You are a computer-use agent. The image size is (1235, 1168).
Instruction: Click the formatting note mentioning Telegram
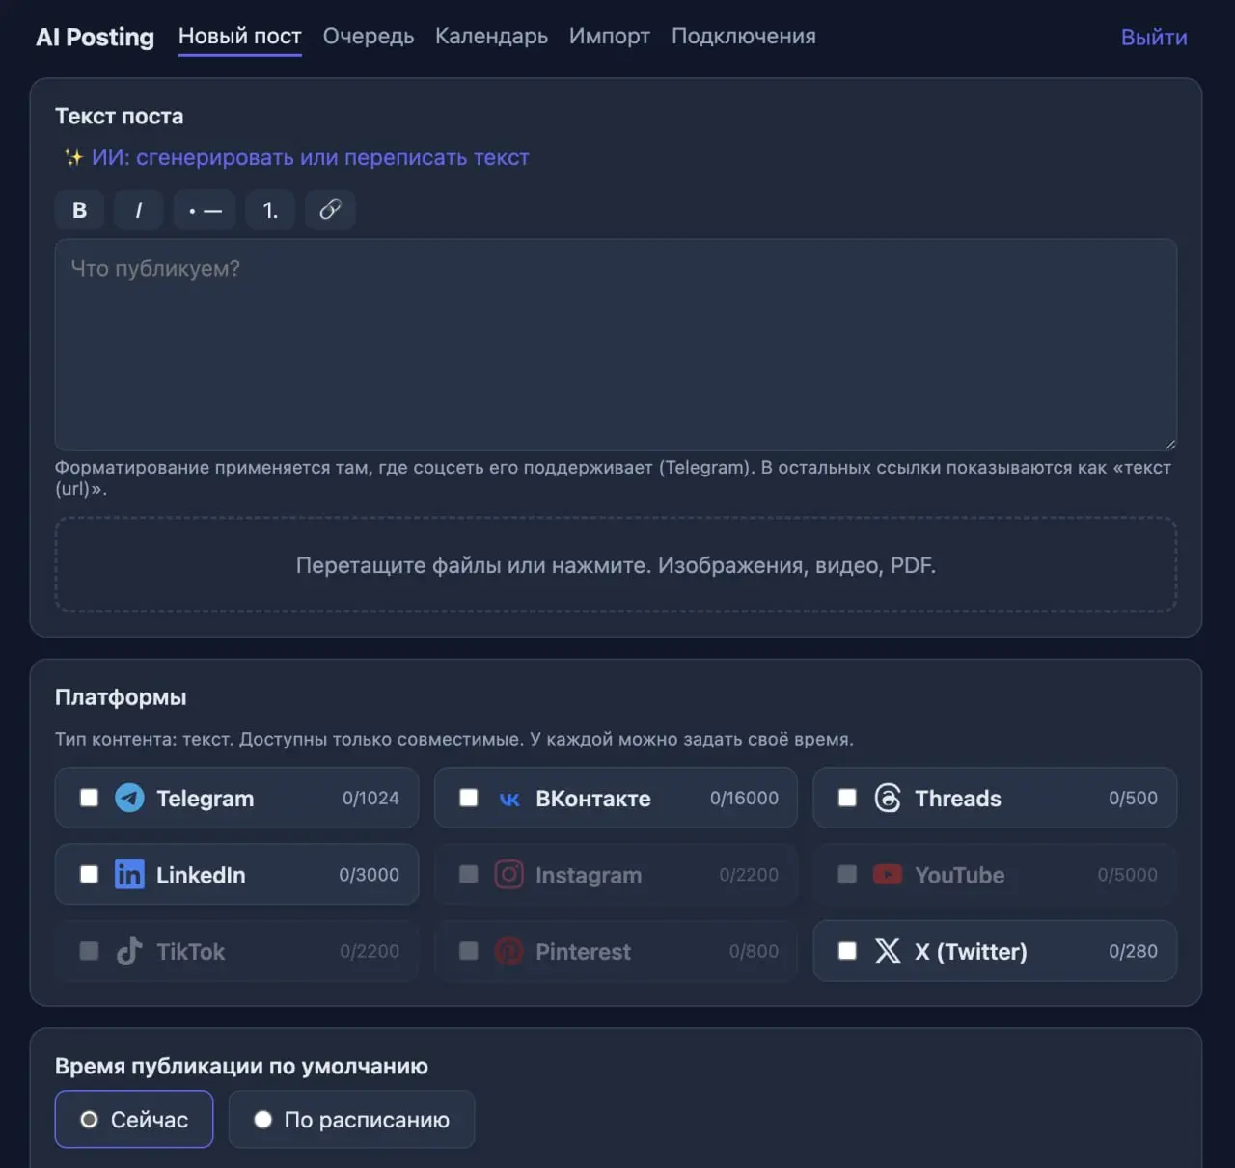[614, 477]
